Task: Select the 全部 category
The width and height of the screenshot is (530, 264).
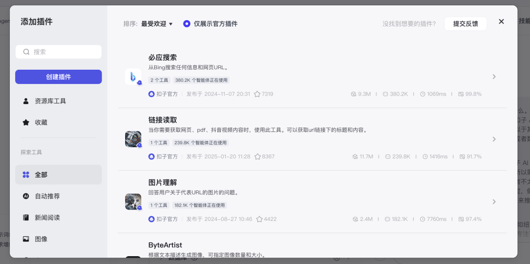Action: [58, 175]
